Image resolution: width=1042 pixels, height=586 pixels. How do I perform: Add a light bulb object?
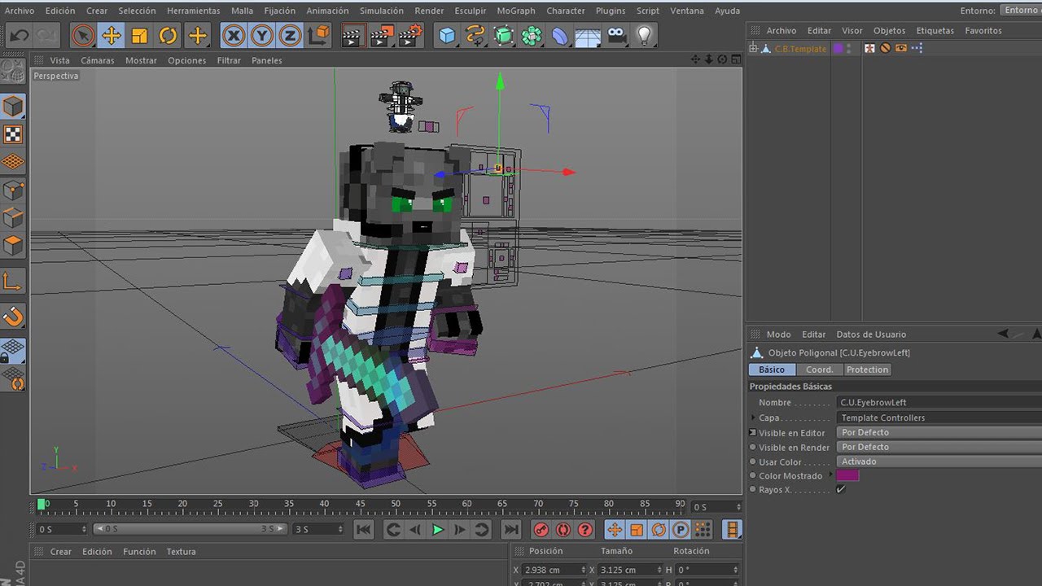(x=644, y=35)
